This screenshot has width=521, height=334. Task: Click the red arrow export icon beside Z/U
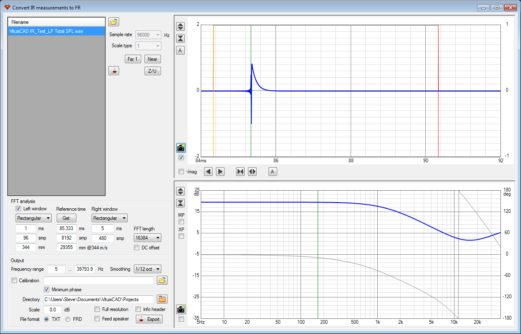(113, 71)
